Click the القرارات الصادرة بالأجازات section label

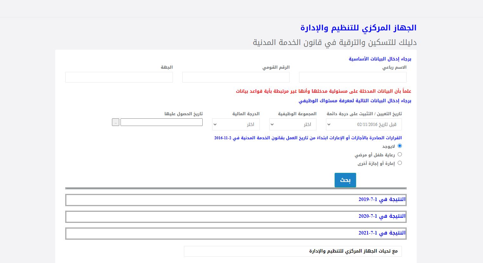click(x=308, y=138)
